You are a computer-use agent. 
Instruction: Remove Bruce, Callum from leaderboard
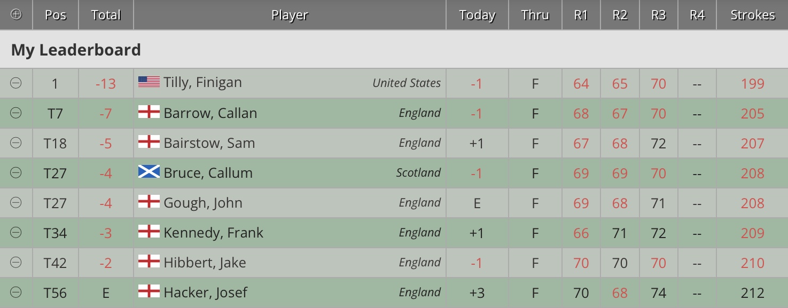pos(16,172)
